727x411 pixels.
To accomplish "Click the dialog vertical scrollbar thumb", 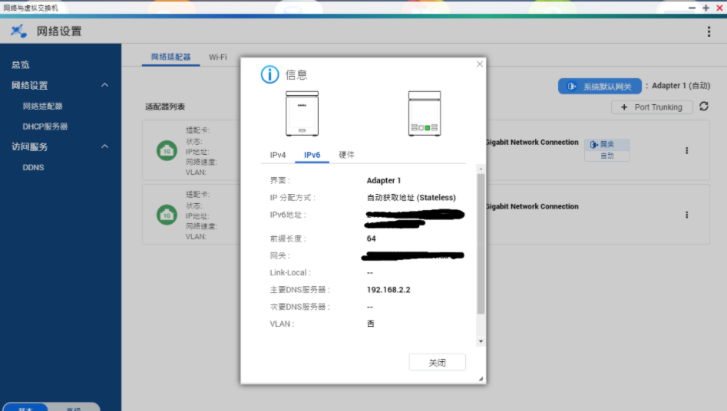I will click(x=481, y=244).
